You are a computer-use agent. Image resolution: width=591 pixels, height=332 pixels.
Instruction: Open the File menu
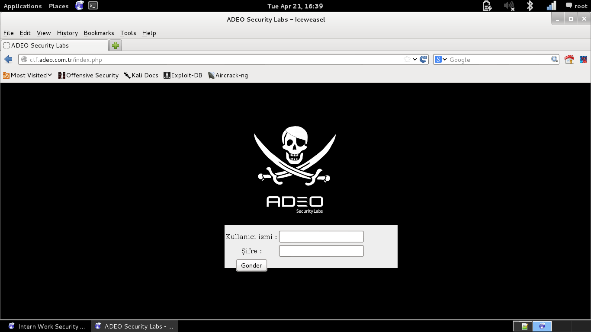[x=9, y=33]
